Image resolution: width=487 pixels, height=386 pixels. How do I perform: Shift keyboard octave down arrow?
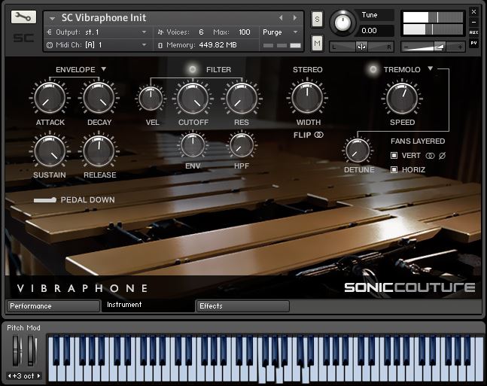click(9, 376)
